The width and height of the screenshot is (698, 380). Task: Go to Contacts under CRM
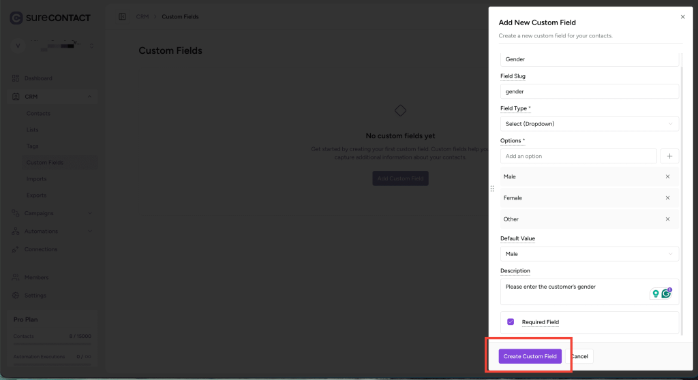pyautogui.click(x=38, y=114)
